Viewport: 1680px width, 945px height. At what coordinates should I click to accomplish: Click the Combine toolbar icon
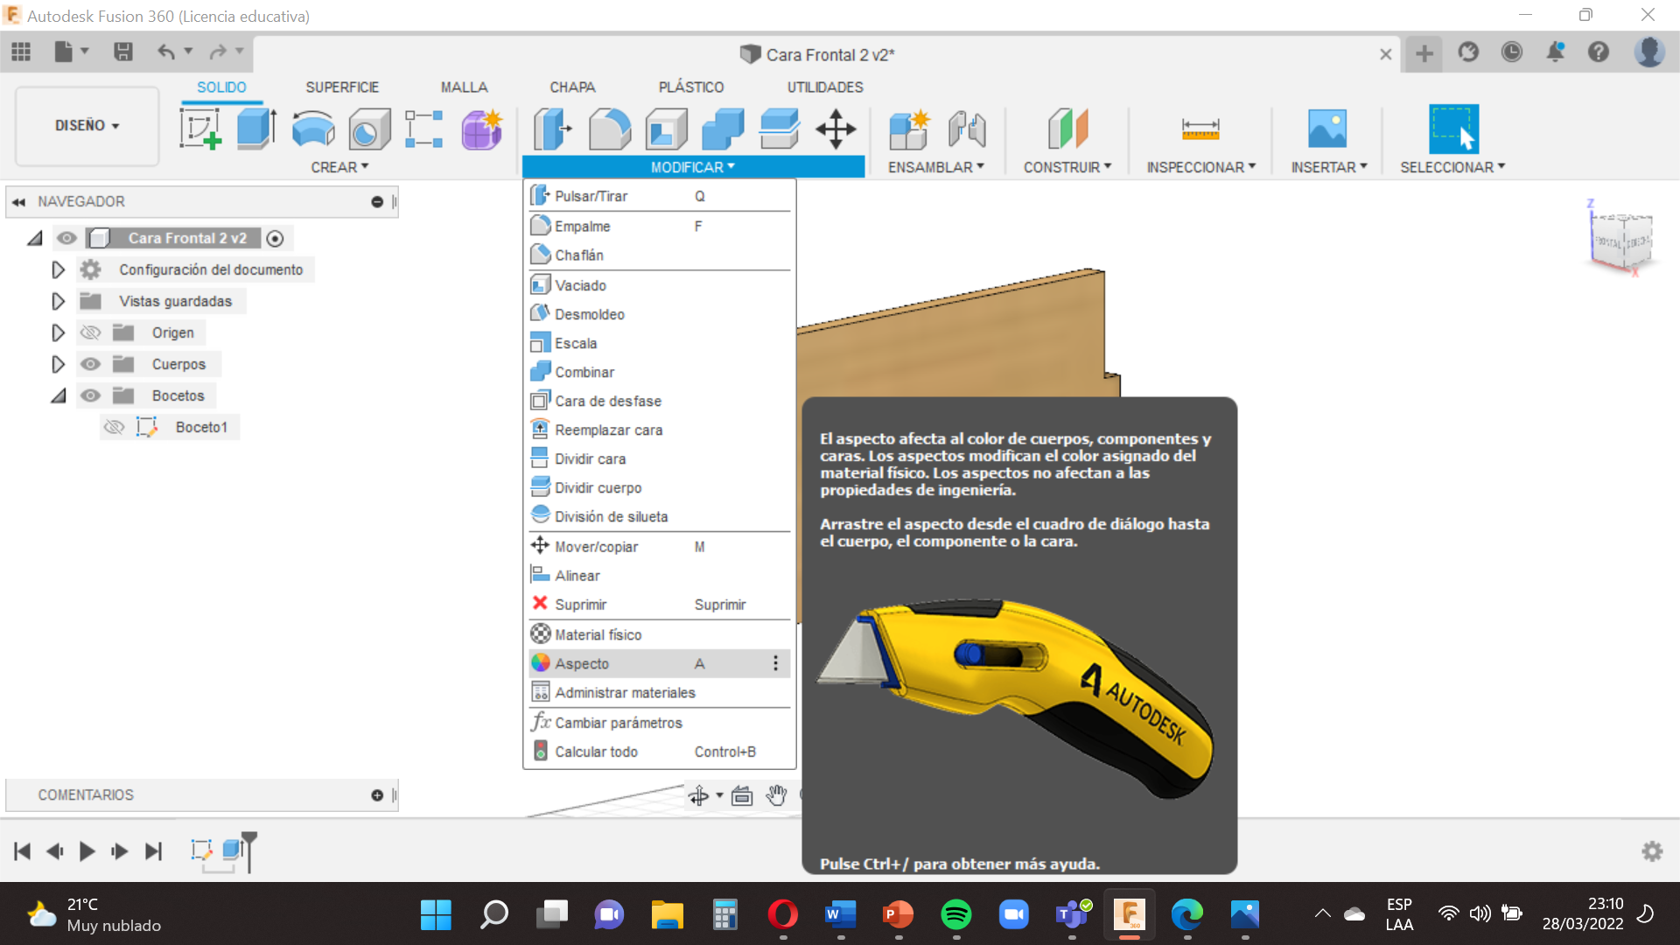723,129
